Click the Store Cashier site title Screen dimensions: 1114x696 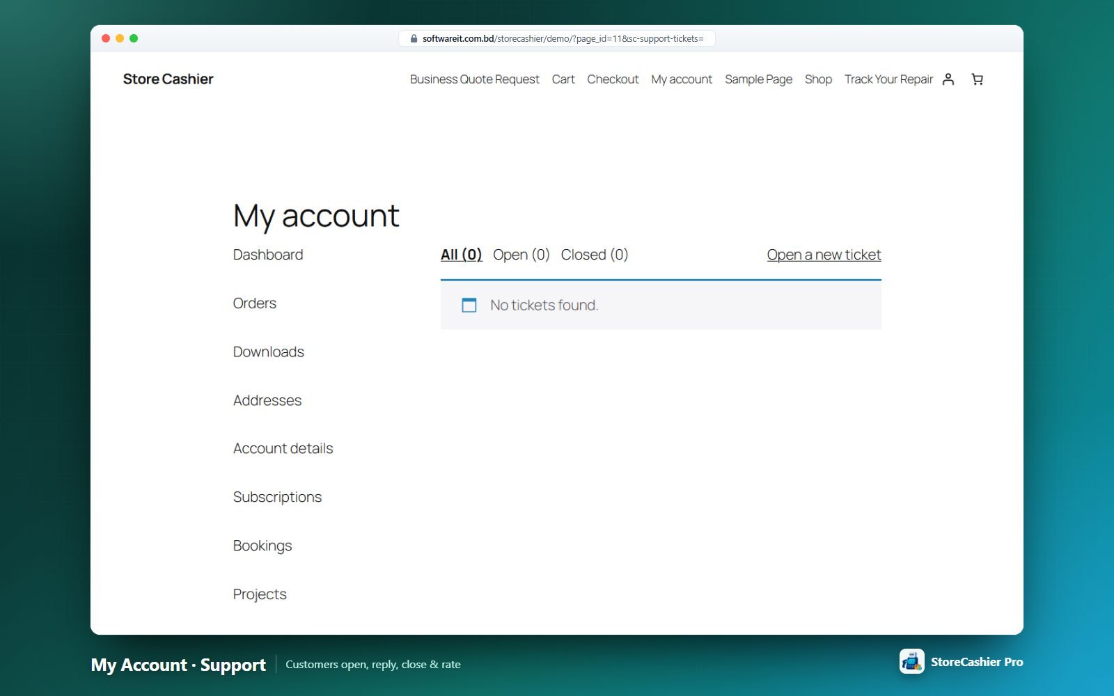pos(168,79)
